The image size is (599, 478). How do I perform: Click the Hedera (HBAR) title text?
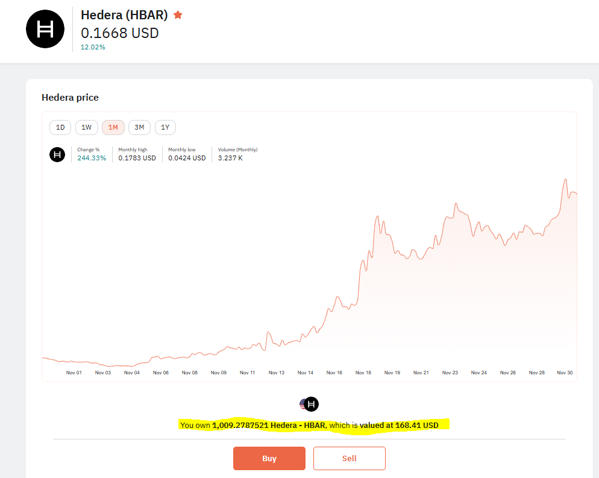[124, 15]
